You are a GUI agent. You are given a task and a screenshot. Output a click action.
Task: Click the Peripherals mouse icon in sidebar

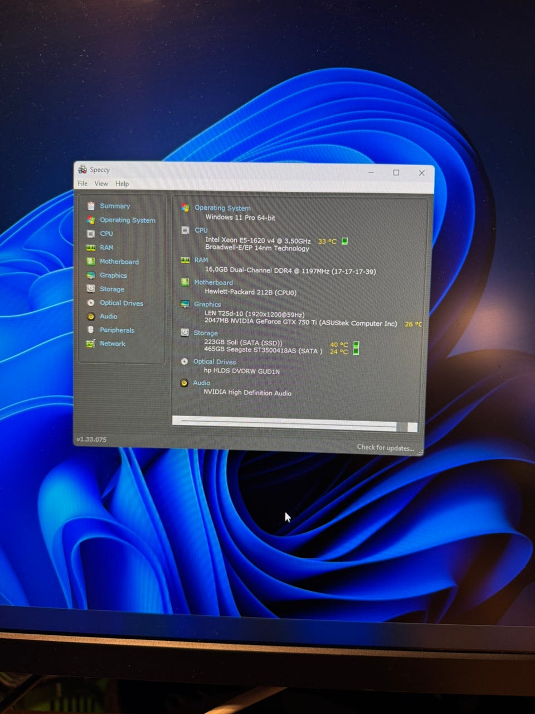(x=91, y=330)
